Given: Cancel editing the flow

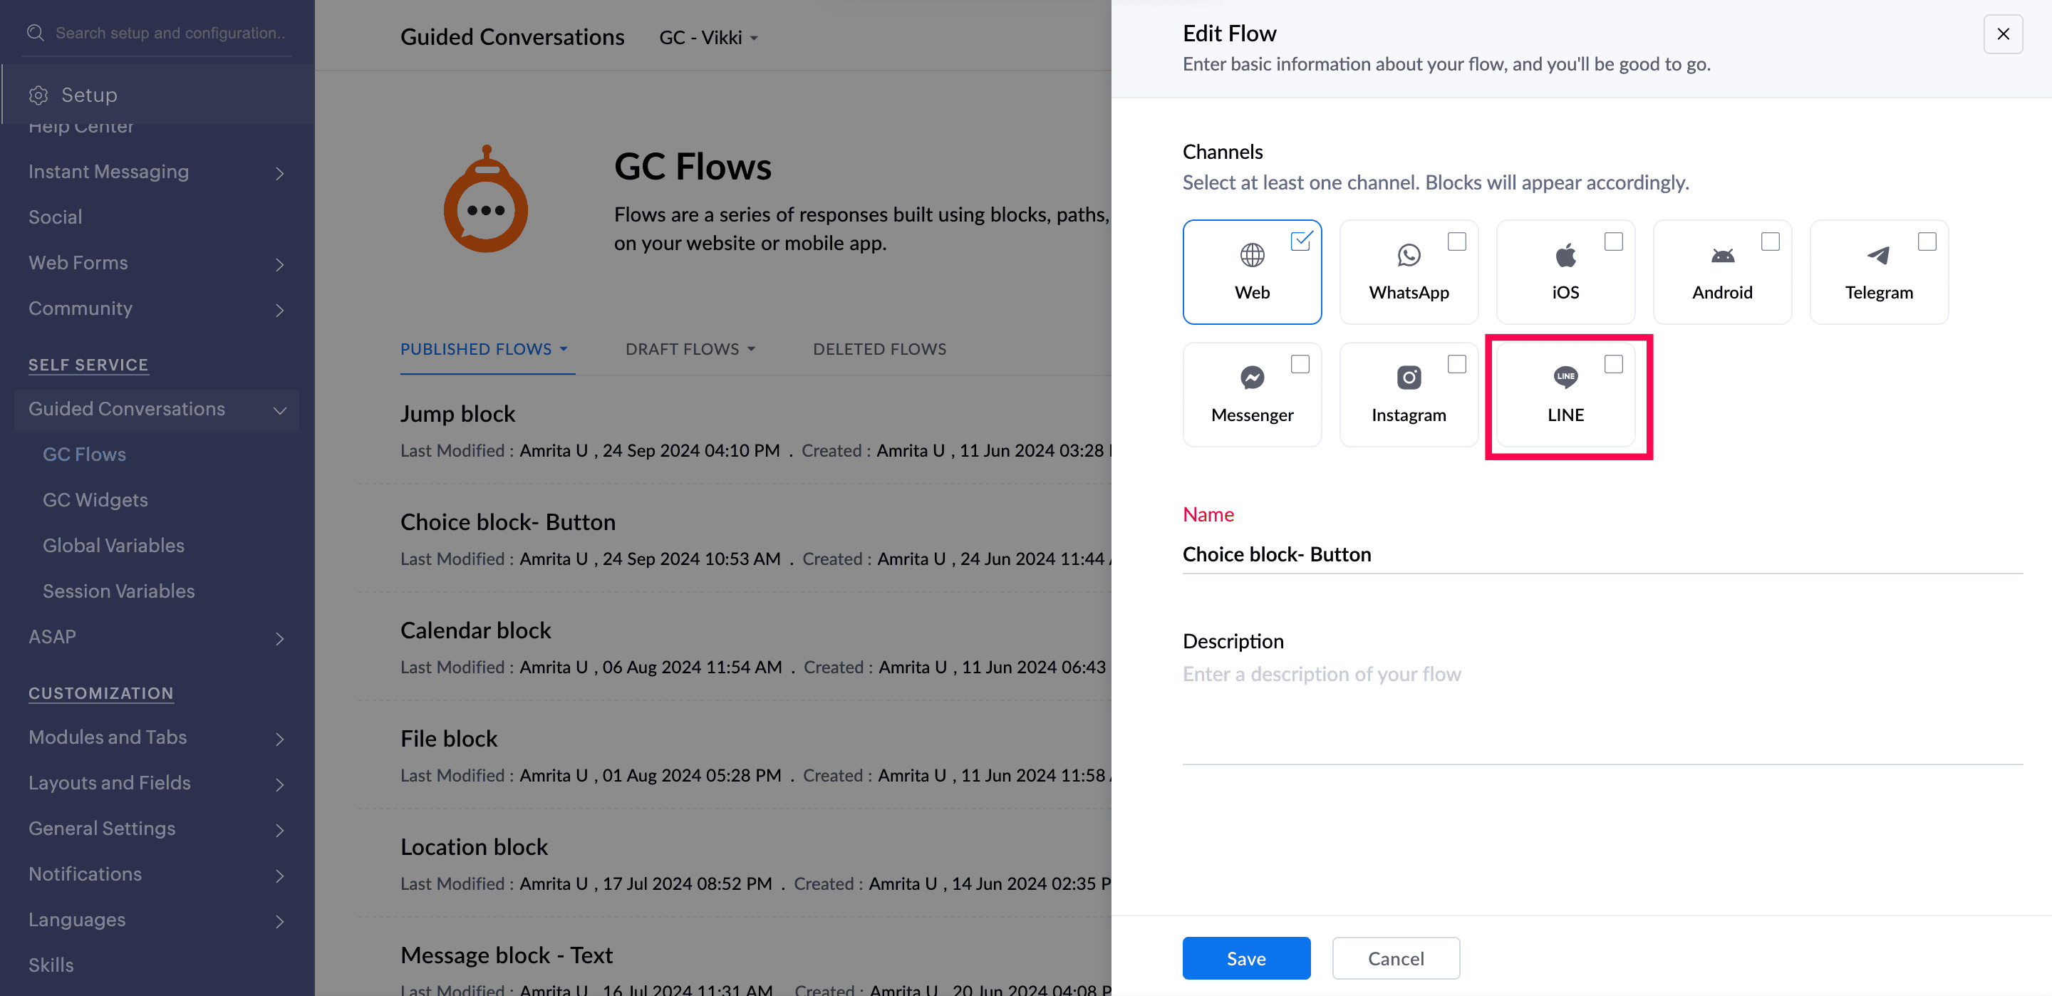Looking at the screenshot, I should 1395,958.
